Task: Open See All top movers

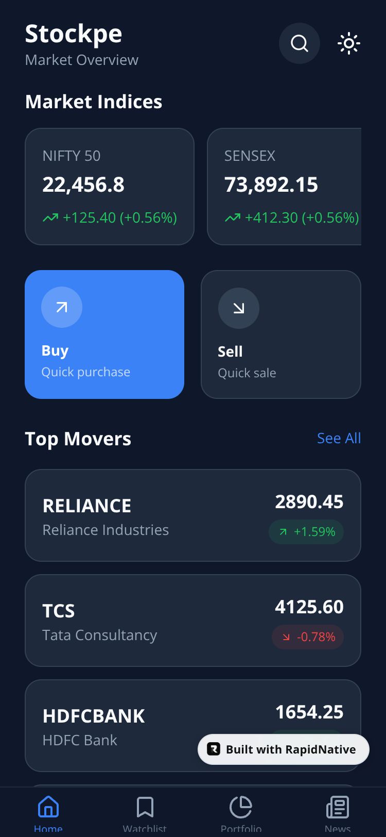Action: 339,438
